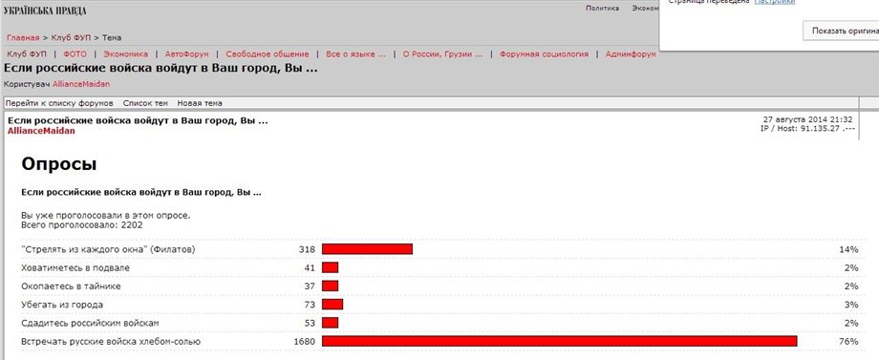The image size is (879, 360).
Task: Open Клуб ФУП breadcrumb link
Action: click(x=71, y=37)
